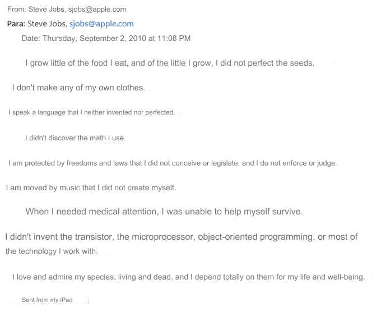Click the sentence about needing medical attention
Image resolution: width=381 pixels, height=311 pixels.
(164, 212)
